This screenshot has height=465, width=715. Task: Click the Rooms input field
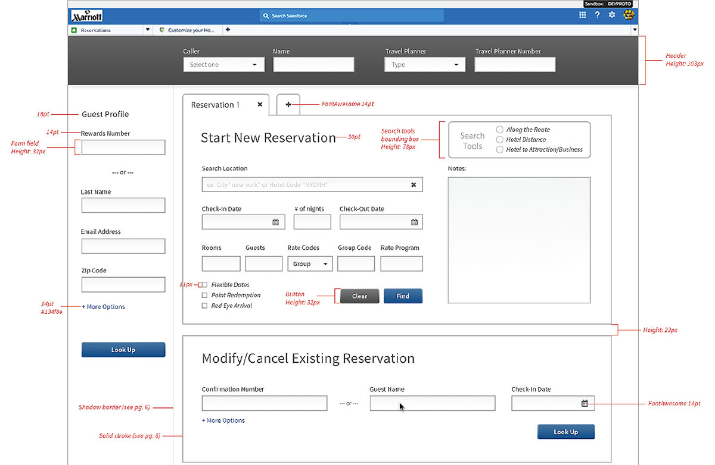coord(221,264)
